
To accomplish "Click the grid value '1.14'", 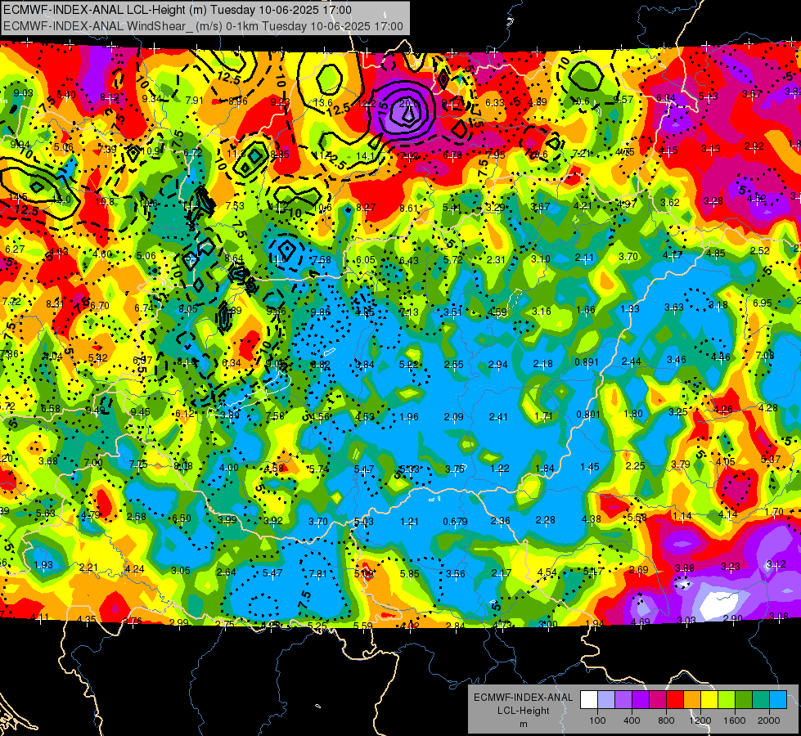I will 682,516.
